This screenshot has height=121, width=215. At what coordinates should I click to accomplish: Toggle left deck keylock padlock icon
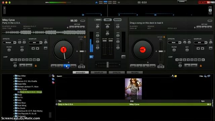(77, 51)
